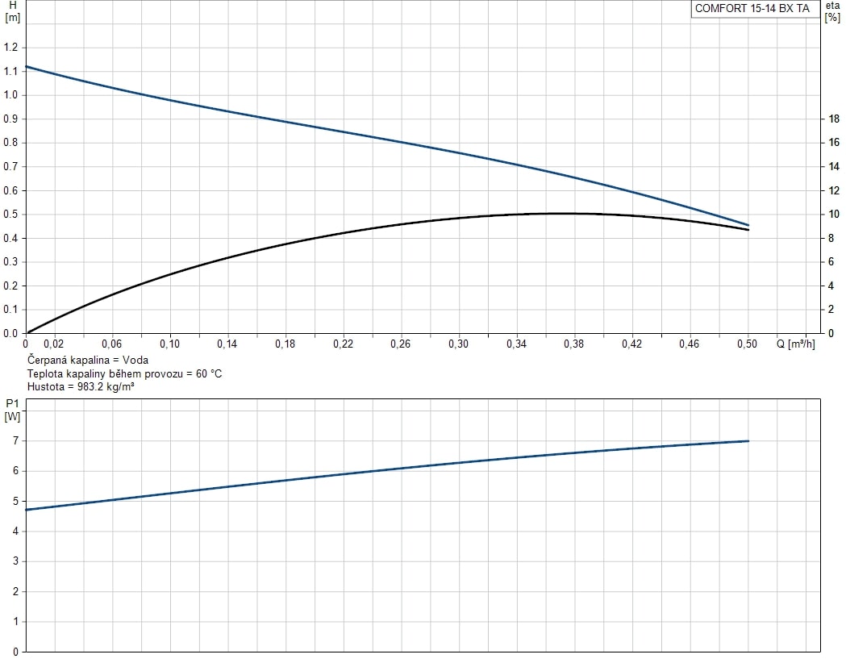Click the H [m] axis title

point(12,11)
